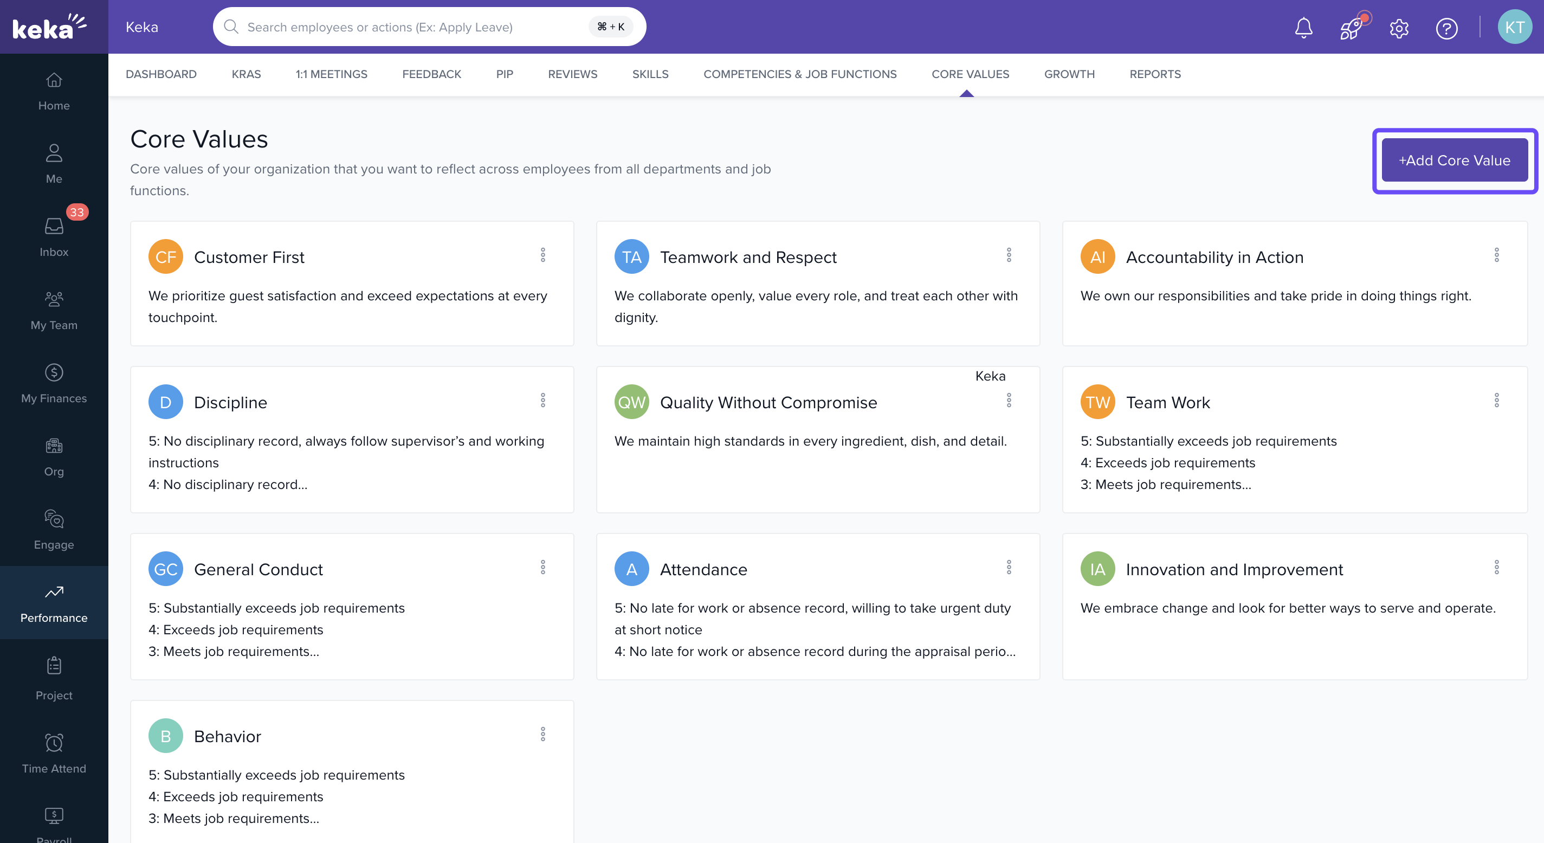Click the KT profile avatar
The image size is (1544, 843).
(x=1515, y=27)
